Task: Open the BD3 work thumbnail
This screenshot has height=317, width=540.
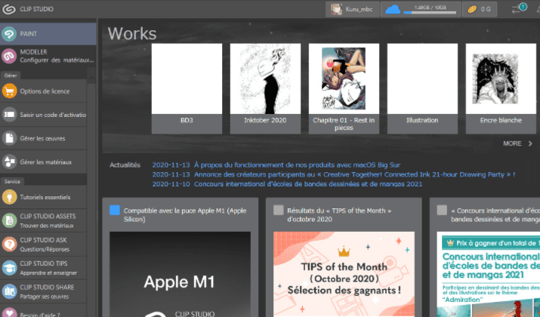Action: [187, 78]
